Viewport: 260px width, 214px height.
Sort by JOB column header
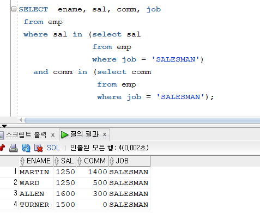pos(129,161)
